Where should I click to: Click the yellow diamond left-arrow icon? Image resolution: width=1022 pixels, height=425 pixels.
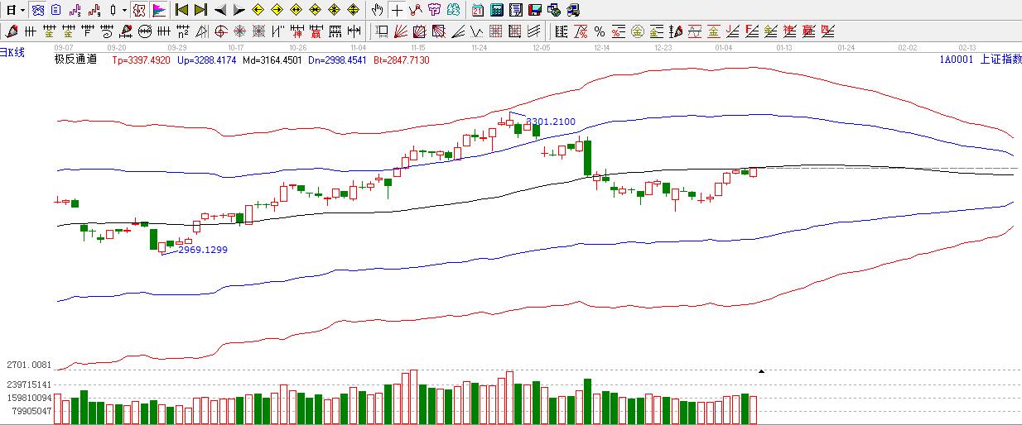258,10
